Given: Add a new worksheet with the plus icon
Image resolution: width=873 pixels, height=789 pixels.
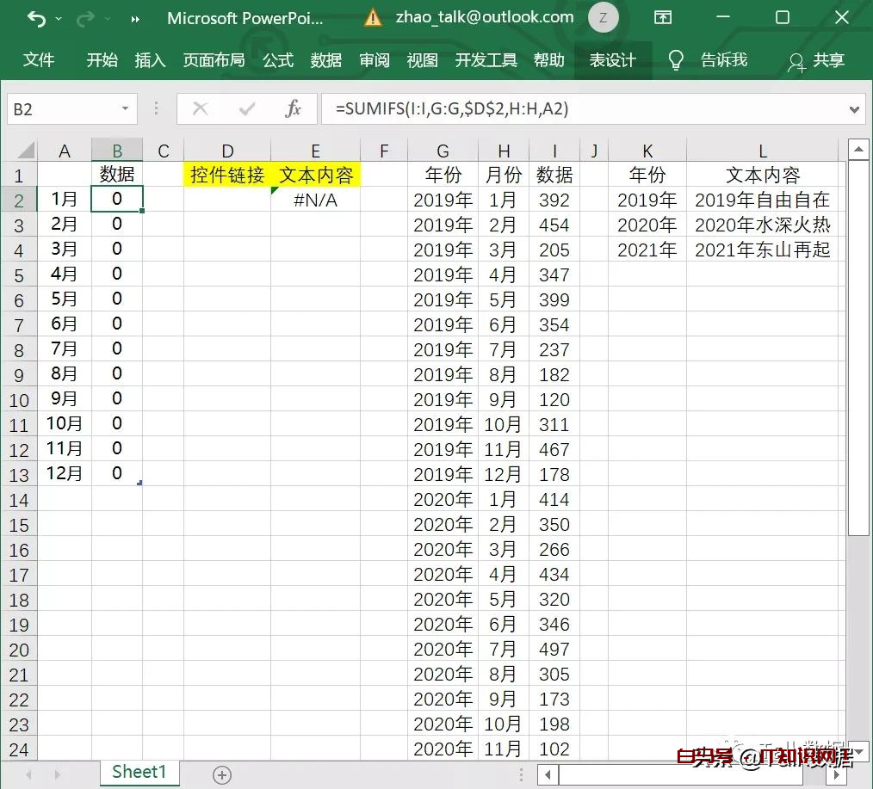Looking at the screenshot, I should [221, 774].
